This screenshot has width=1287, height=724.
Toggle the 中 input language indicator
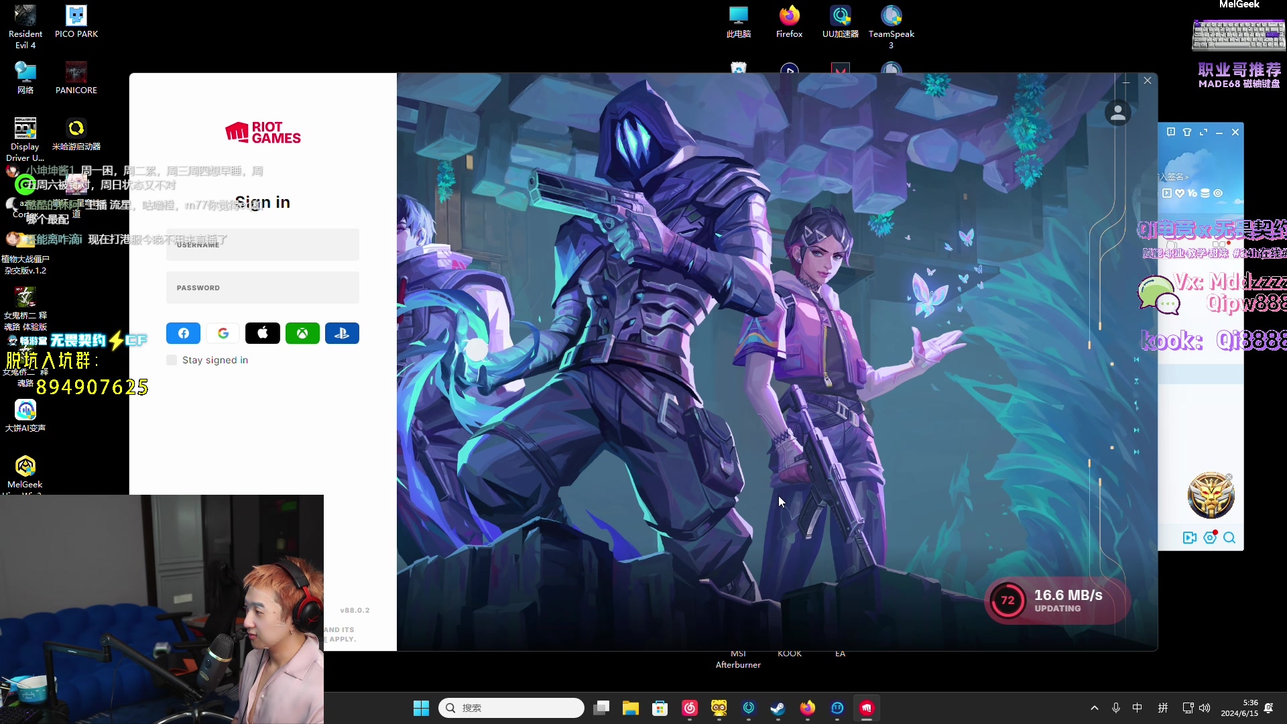point(1138,708)
